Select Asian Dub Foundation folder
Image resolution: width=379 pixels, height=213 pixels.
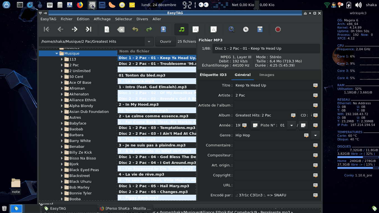coord(89,111)
